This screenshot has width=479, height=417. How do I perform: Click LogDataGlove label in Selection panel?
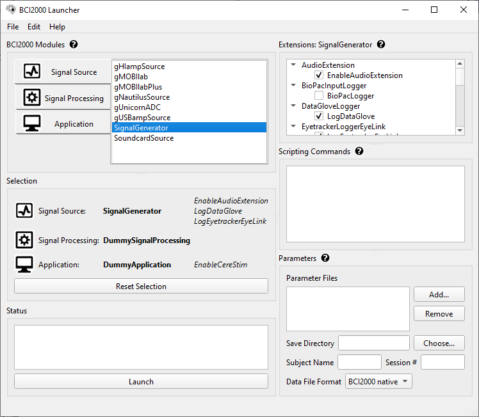[218, 211]
